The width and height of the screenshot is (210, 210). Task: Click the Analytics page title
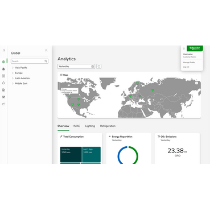pos(67,59)
